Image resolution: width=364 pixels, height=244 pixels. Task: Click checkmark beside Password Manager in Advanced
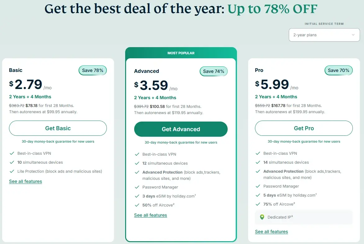click(137, 187)
